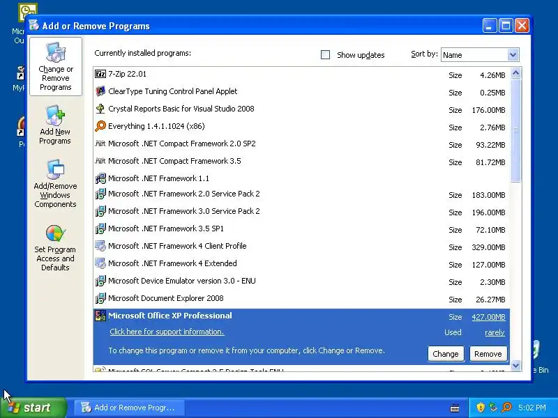Click the Crystal Reports Basic icon

pyautogui.click(x=100, y=109)
